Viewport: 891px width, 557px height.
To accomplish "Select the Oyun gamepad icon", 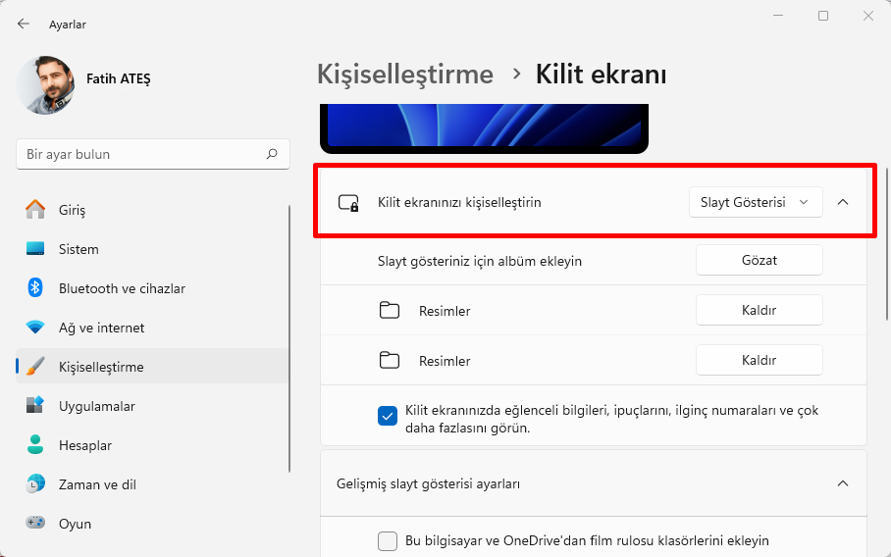I will [x=35, y=523].
